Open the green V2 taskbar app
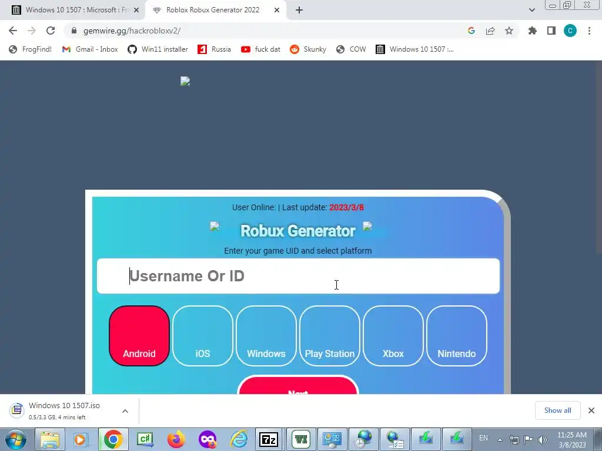The height and width of the screenshot is (451, 602). [300, 439]
